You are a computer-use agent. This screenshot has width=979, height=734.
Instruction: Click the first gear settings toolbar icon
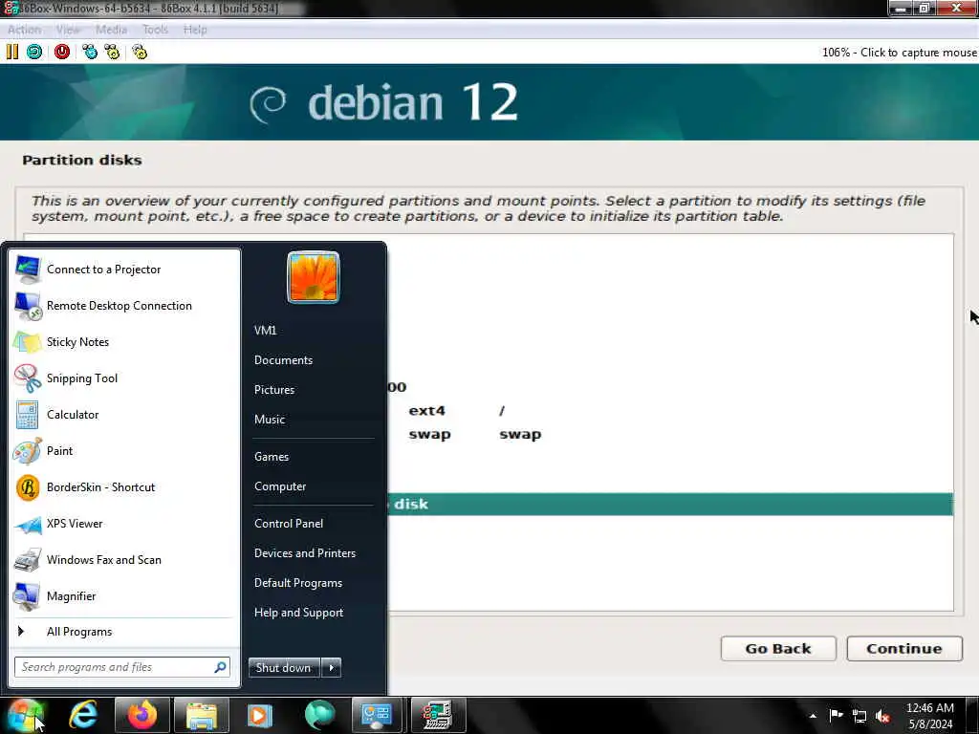[90, 52]
